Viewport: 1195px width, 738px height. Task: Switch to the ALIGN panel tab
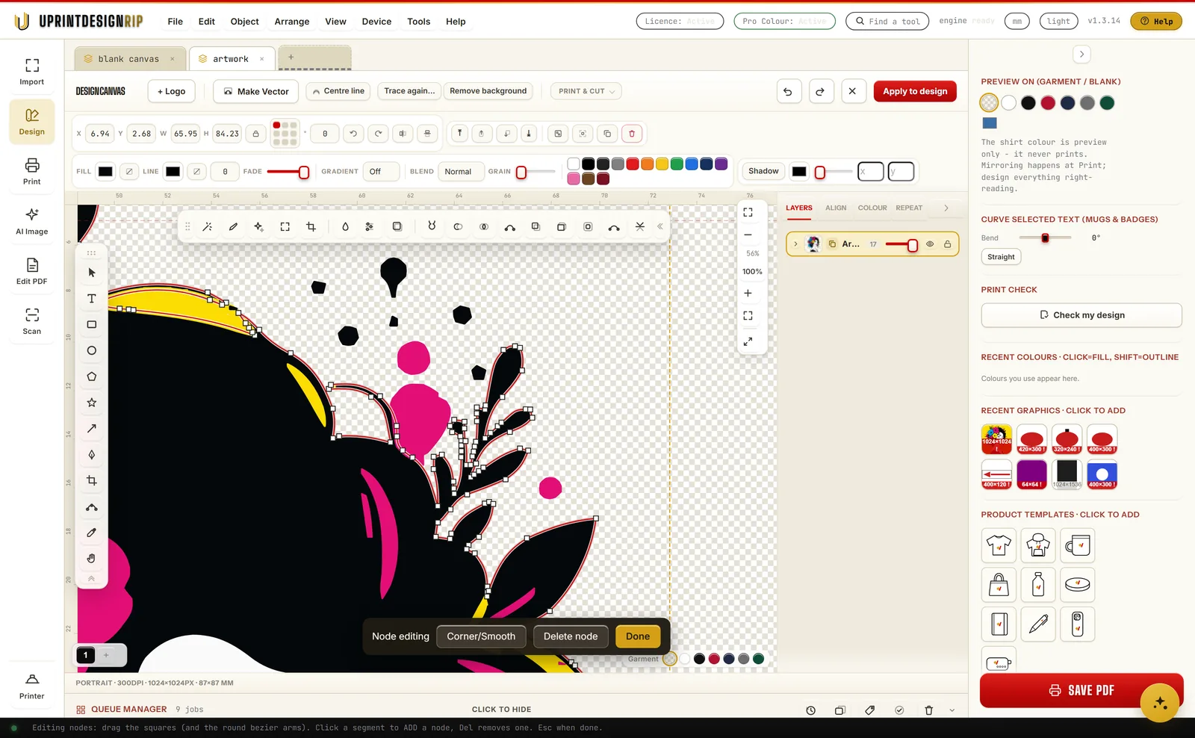pyautogui.click(x=836, y=208)
